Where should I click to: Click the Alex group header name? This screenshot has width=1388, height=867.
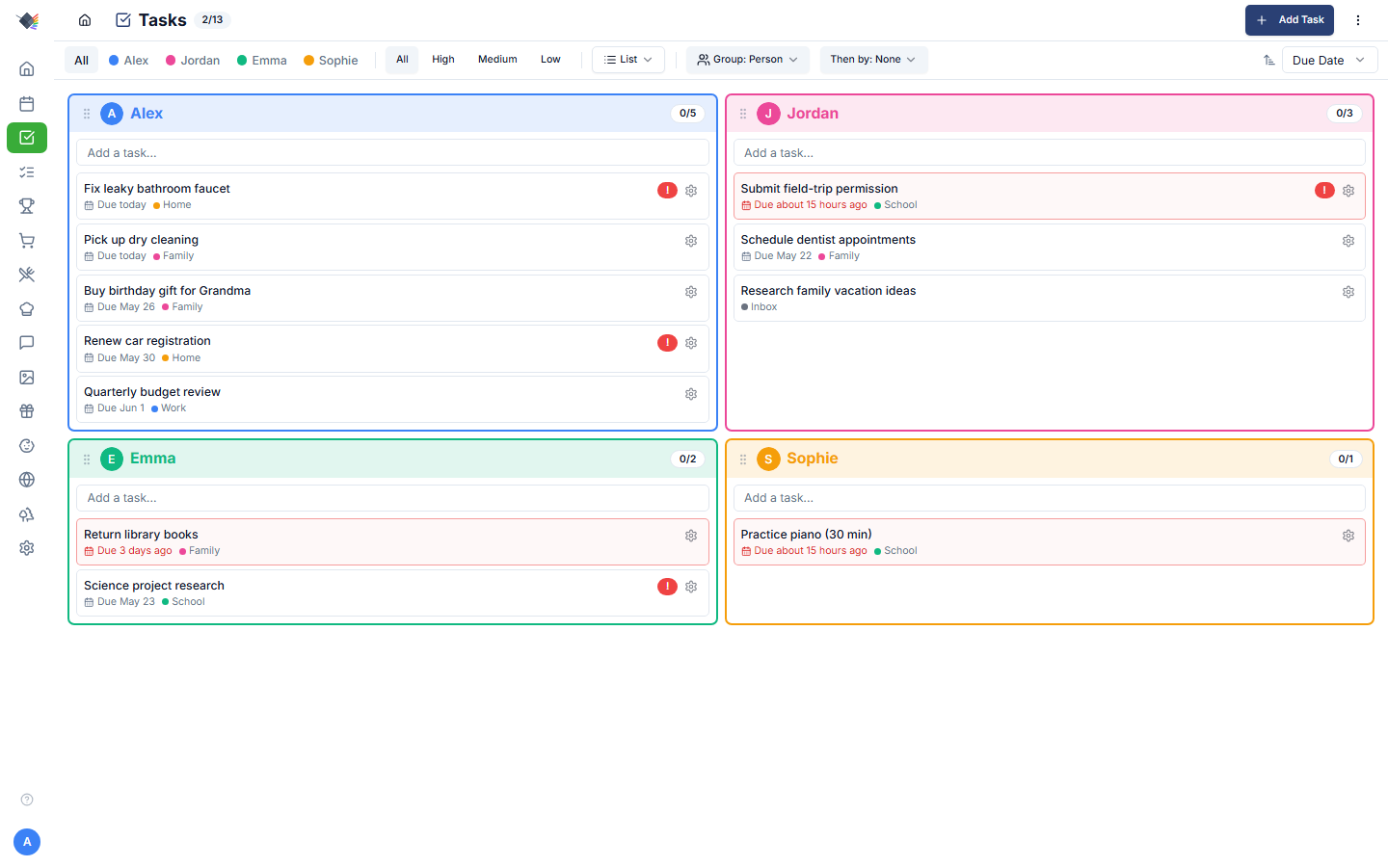click(147, 114)
